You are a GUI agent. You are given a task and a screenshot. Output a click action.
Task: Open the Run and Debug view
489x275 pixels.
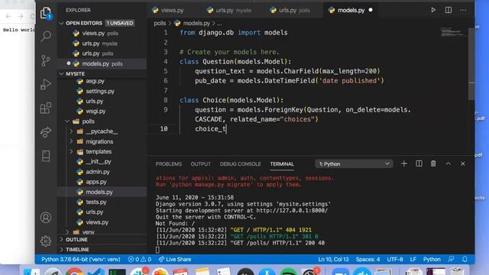(46, 84)
